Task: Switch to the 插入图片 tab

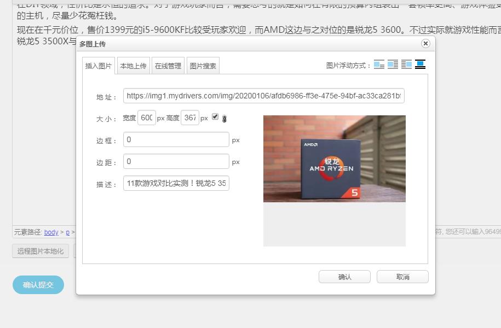Action: [99, 66]
